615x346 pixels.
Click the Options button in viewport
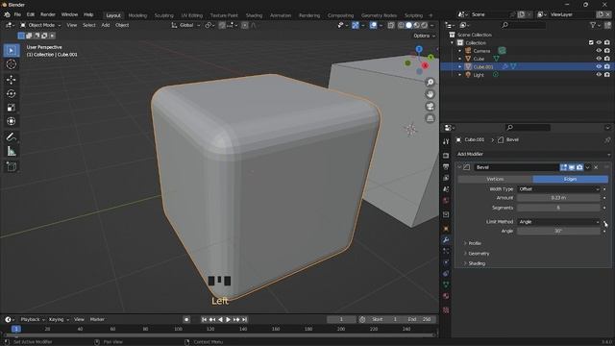[x=424, y=36]
